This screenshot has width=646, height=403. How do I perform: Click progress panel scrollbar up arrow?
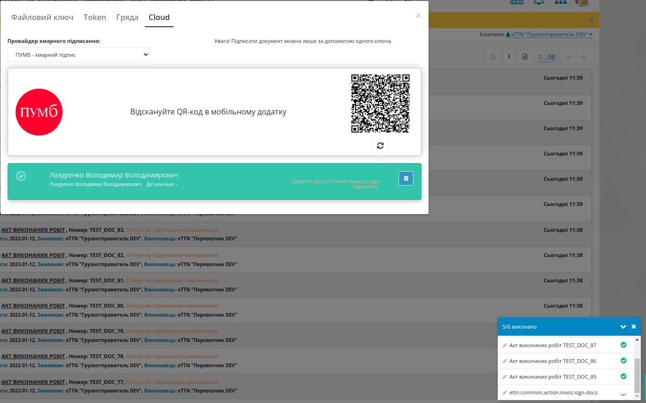coord(637,339)
